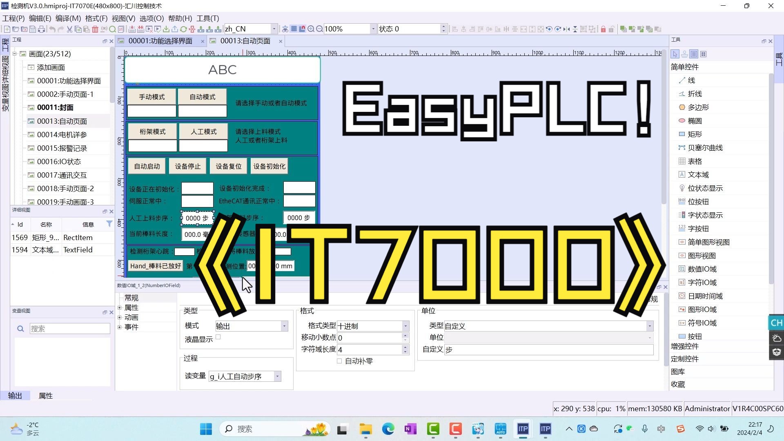The width and height of the screenshot is (784, 441).
Task: Open the 视图(V) menu
Action: pyautogui.click(x=123, y=18)
